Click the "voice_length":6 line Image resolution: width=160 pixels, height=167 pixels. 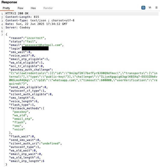coord(24,101)
